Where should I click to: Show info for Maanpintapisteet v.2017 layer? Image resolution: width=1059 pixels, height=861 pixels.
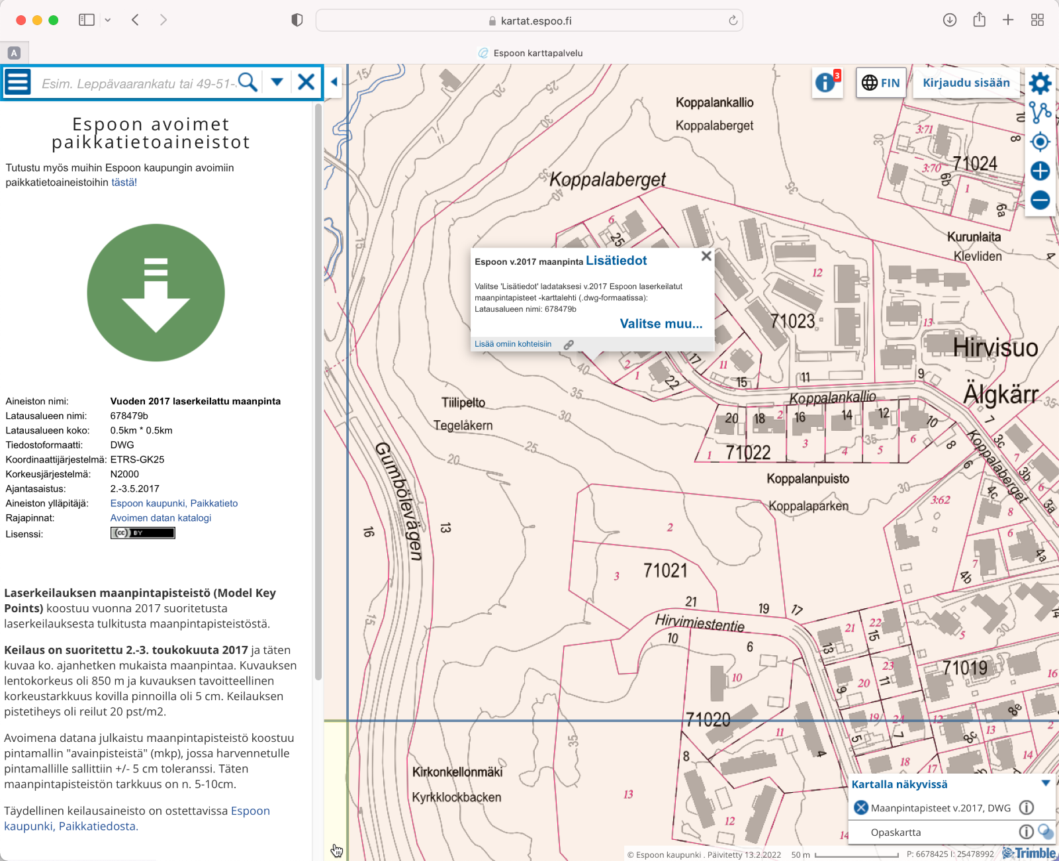pos(1027,807)
